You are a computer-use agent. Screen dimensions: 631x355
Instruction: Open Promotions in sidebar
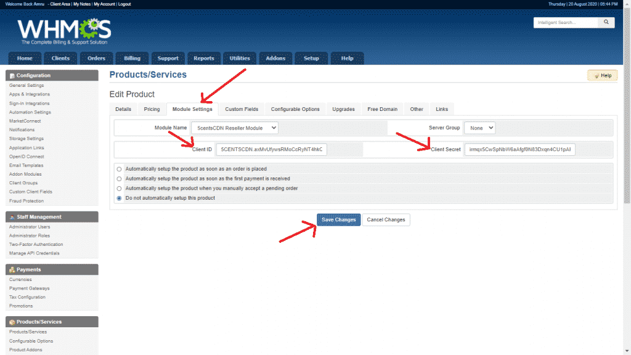coord(21,306)
